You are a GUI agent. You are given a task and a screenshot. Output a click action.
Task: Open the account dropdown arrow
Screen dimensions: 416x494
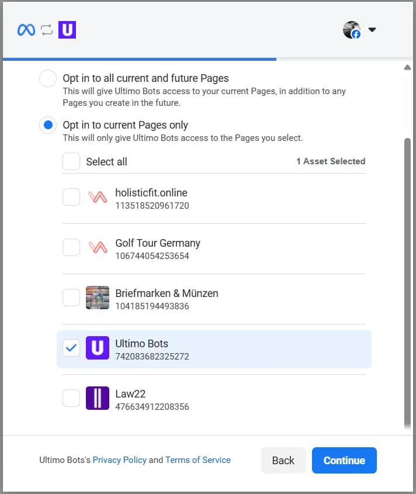pyautogui.click(x=372, y=30)
